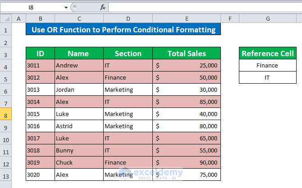This screenshot has width=302, height=188.
Task: Select the row 3 header
Action: pos(6,54)
